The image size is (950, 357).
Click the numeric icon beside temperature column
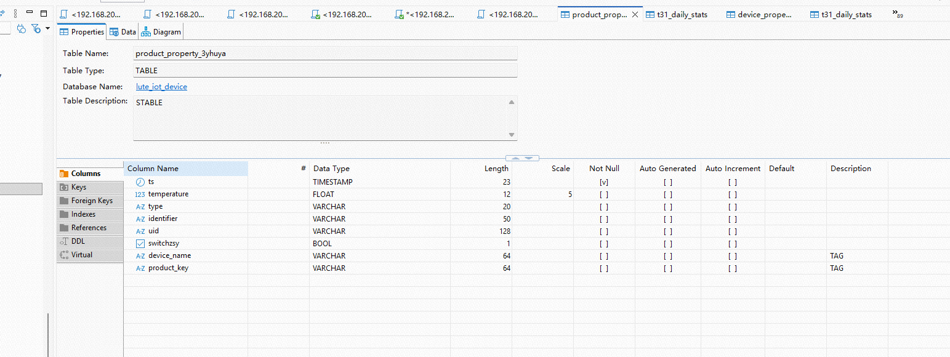[140, 195]
